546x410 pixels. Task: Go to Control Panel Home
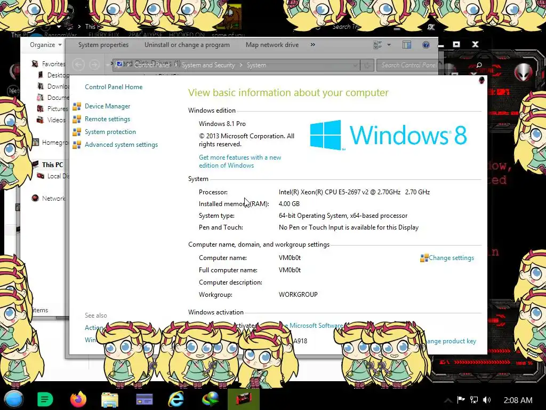pyautogui.click(x=114, y=87)
